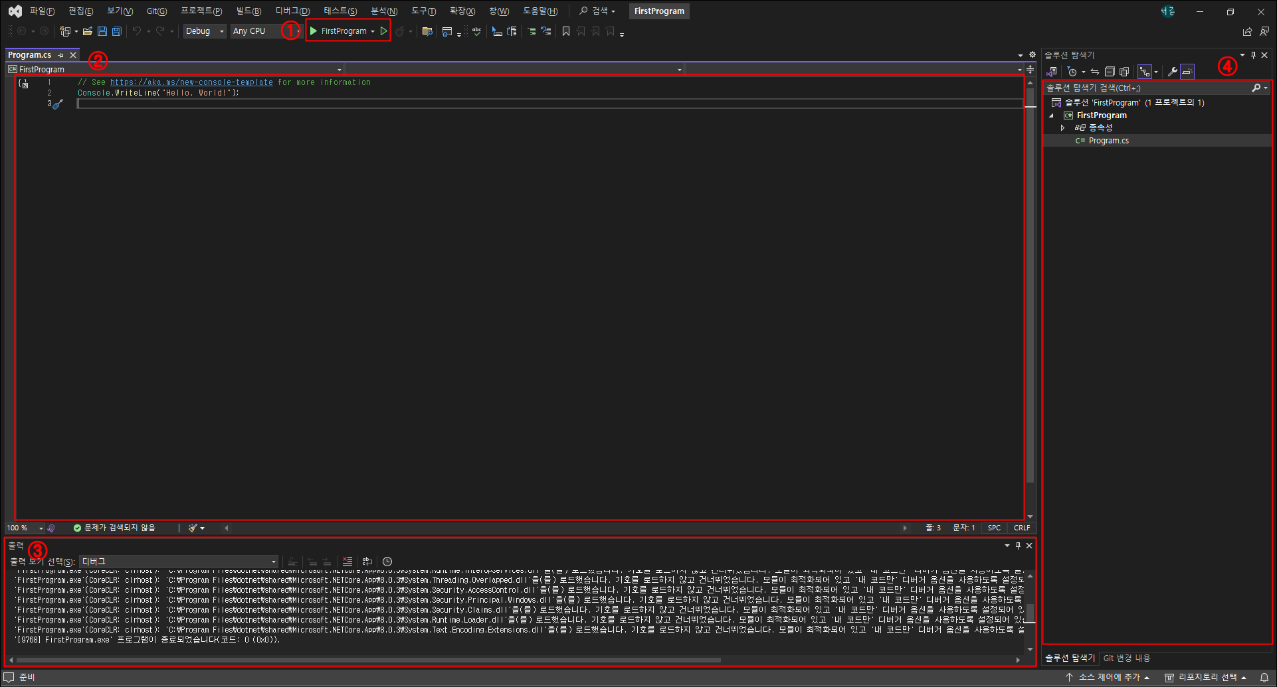Toggle Show All Files in Solution Explorer
Viewport: 1277px width, 687px height.
[x=1124, y=72]
